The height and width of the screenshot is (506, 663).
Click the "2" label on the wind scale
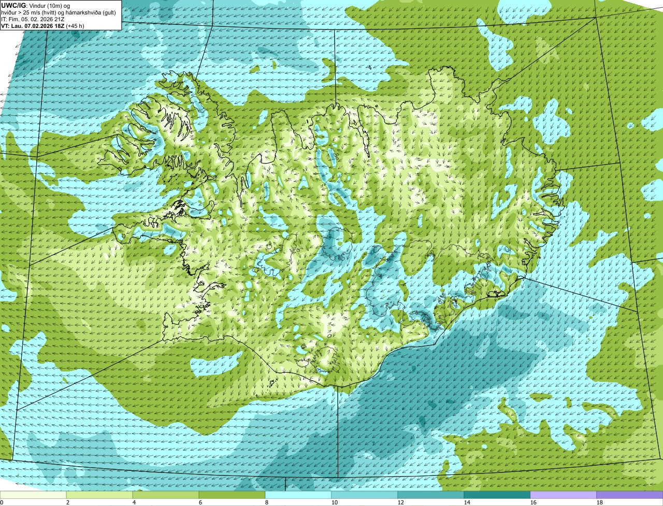coord(68,502)
